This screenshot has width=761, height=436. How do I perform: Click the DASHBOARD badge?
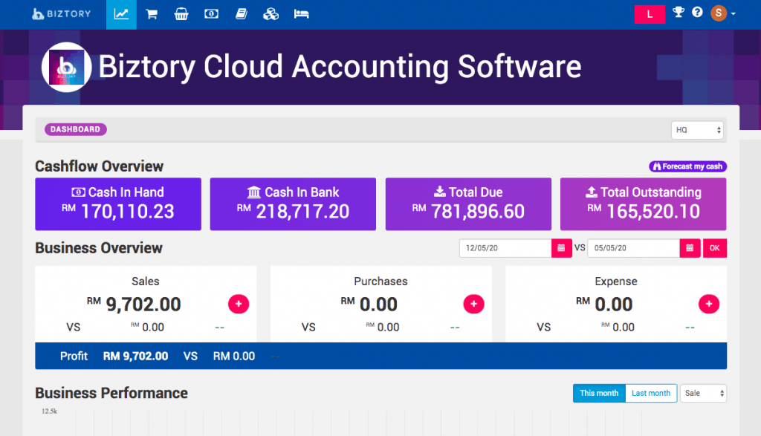(x=76, y=129)
